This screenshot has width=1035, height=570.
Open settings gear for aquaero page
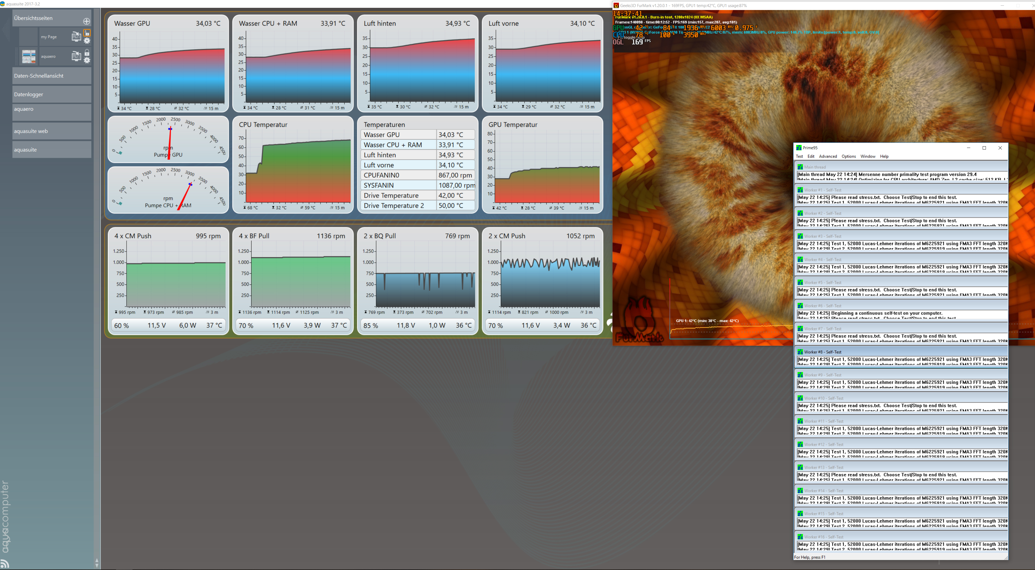(x=87, y=60)
